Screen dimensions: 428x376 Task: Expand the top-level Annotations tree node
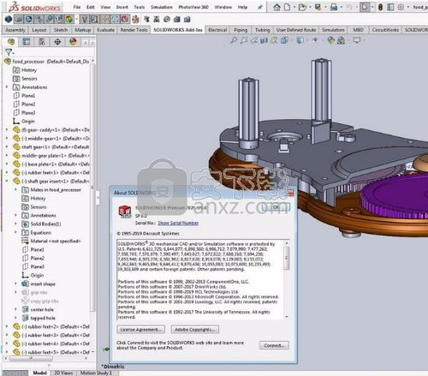click(x=7, y=87)
